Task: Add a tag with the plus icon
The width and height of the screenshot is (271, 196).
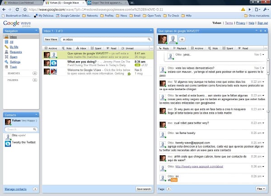Action: pos(168,189)
